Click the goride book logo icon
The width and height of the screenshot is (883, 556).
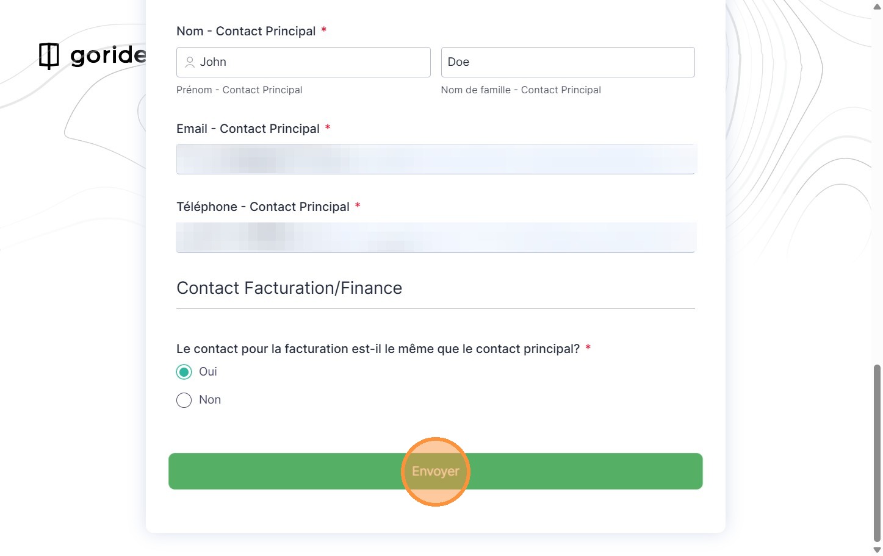pos(49,55)
